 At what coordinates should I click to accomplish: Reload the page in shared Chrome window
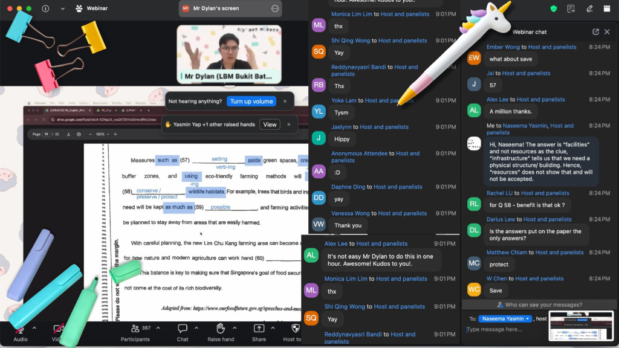click(x=43, y=119)
